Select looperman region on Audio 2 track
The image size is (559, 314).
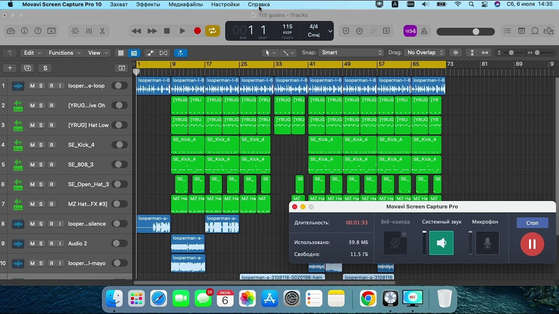[x=188, y=244]
